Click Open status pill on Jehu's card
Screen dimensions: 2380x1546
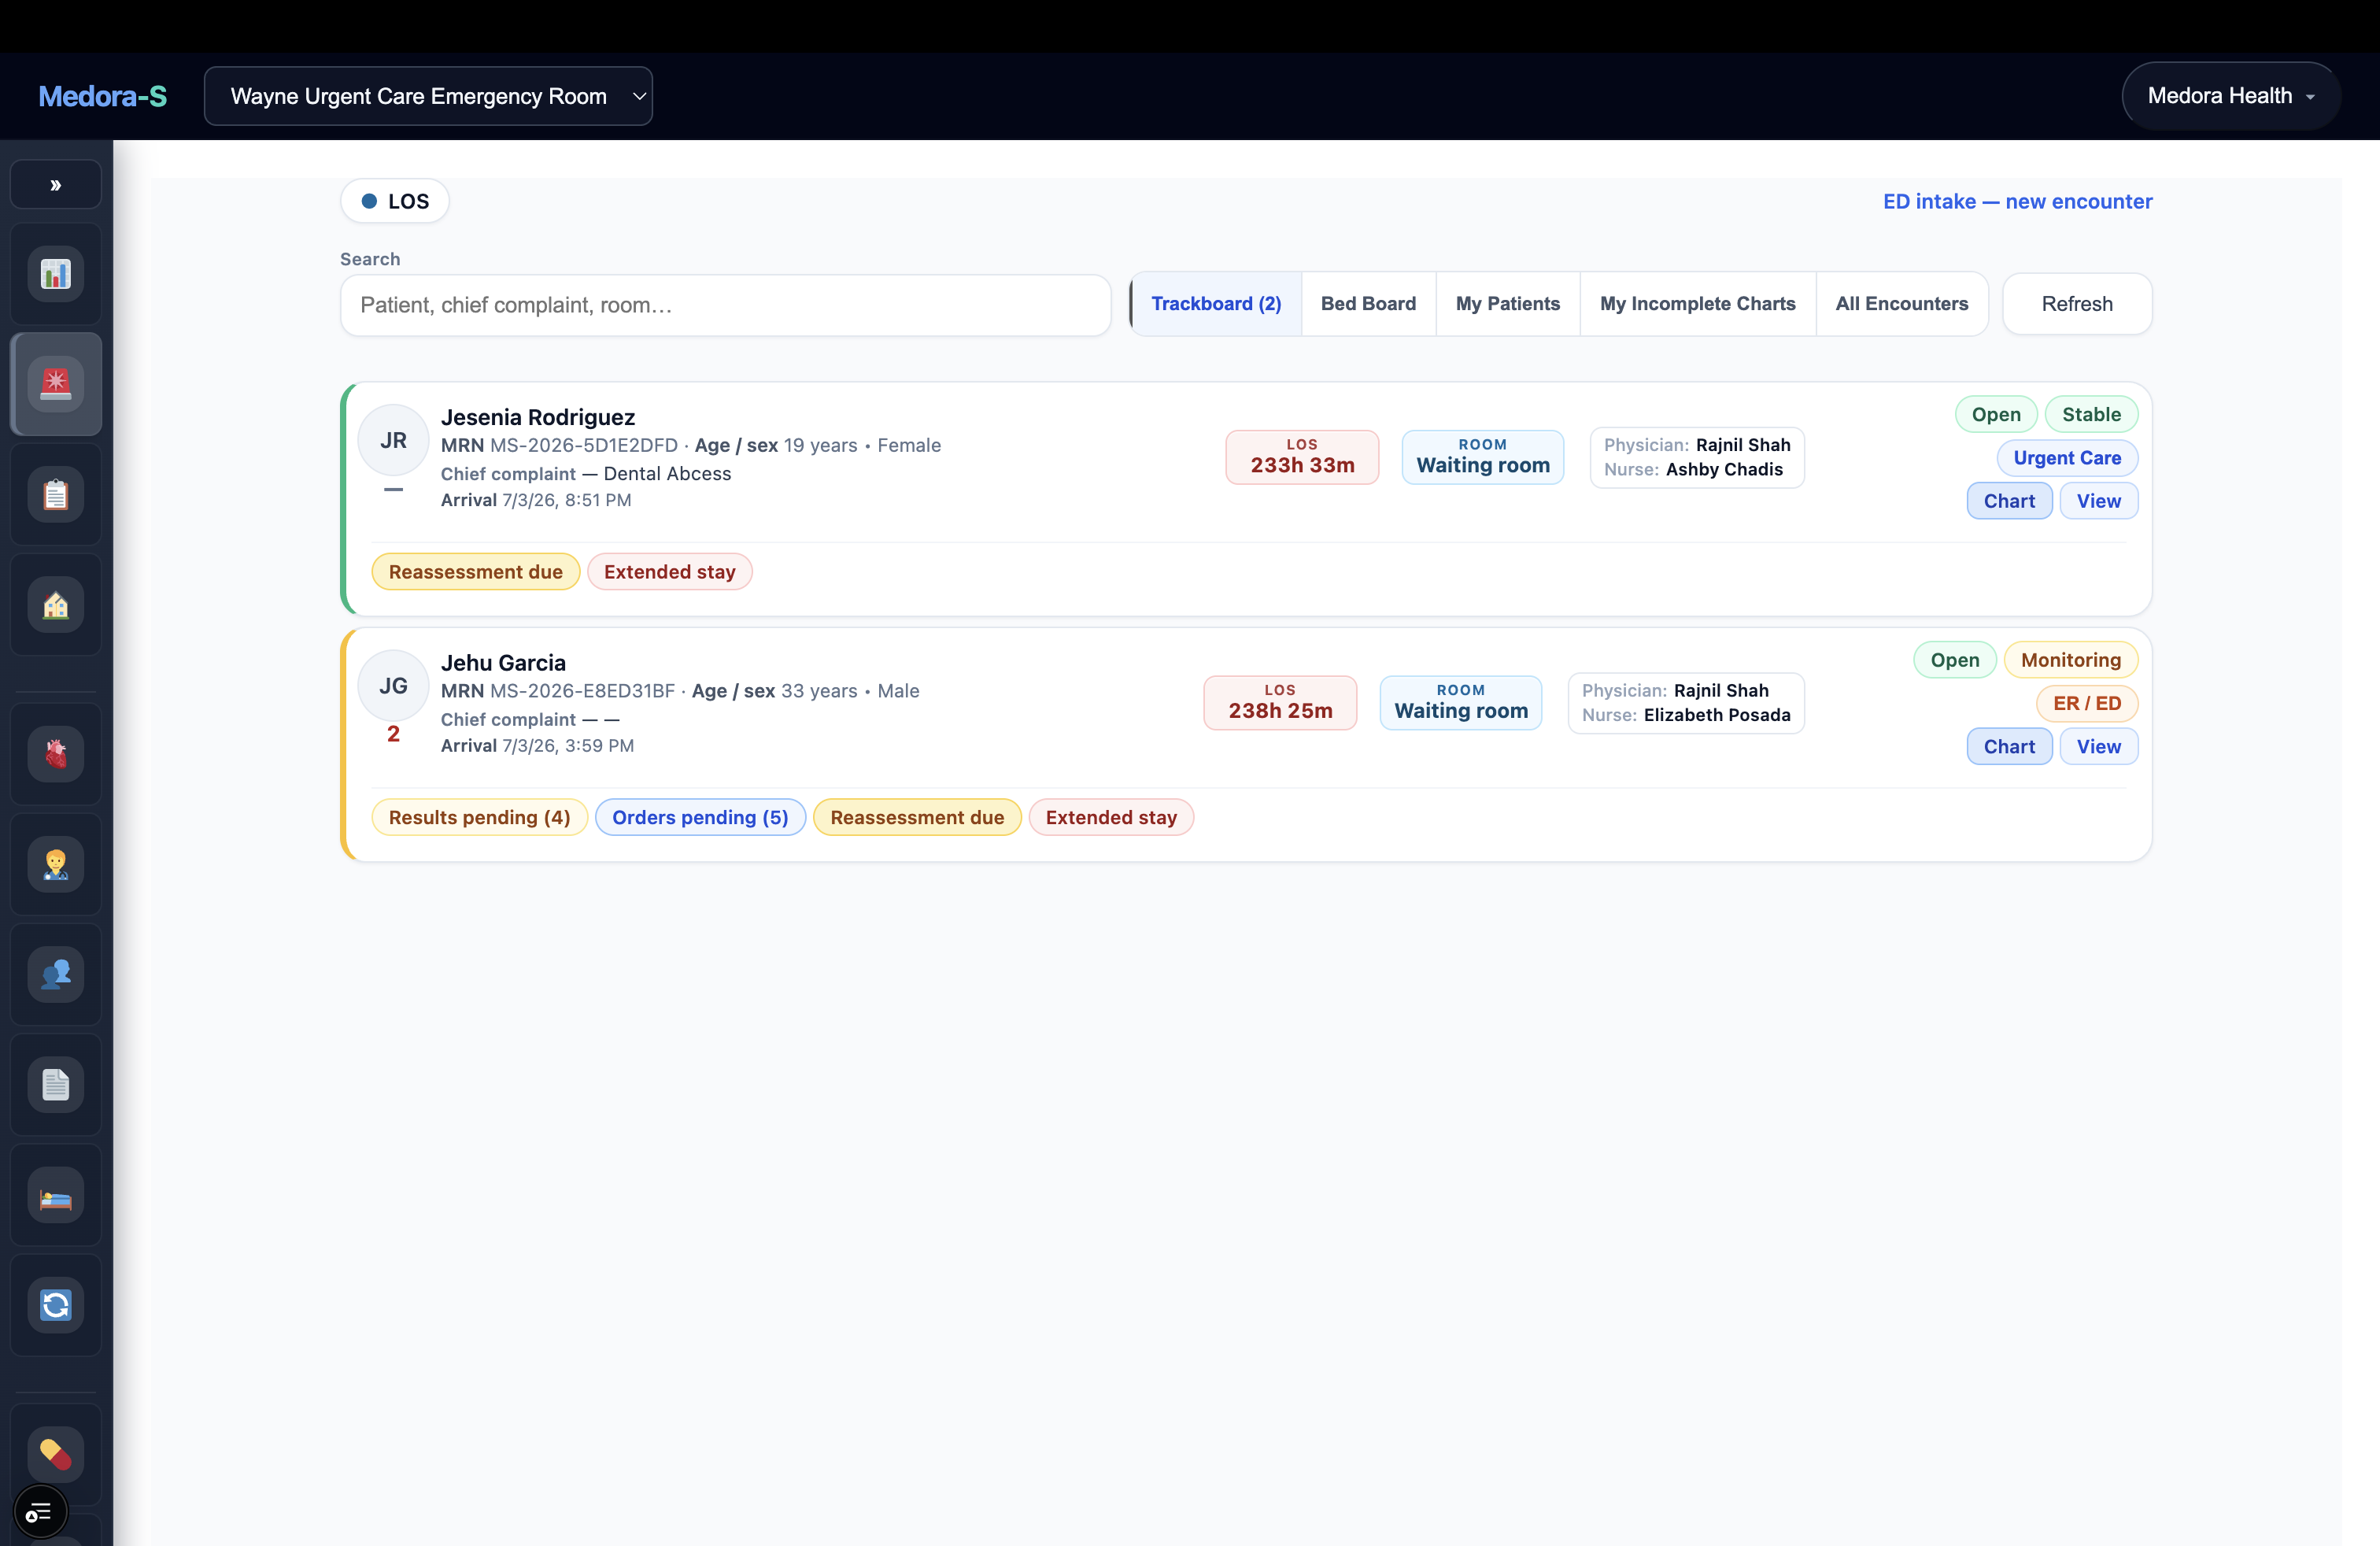[x=1954, y=660]
